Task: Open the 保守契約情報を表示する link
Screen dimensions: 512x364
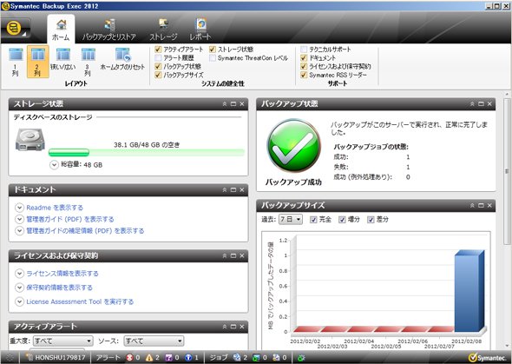Action: [59, 288]
